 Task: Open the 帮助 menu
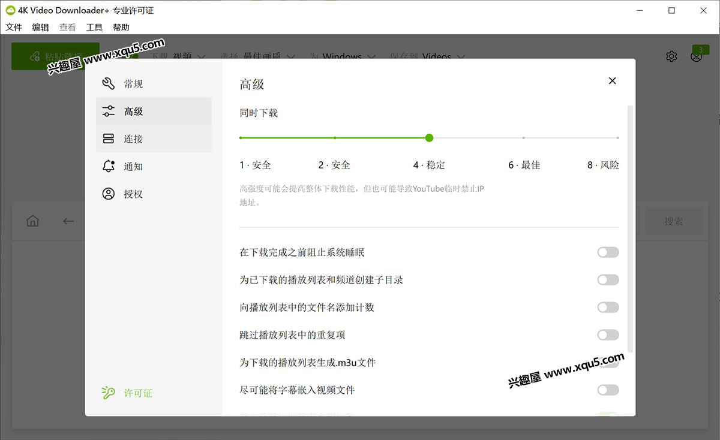[121, 27]
